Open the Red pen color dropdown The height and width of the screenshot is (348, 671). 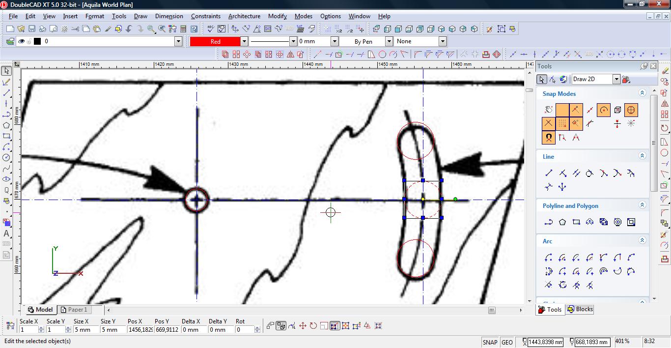coord(244,42)
